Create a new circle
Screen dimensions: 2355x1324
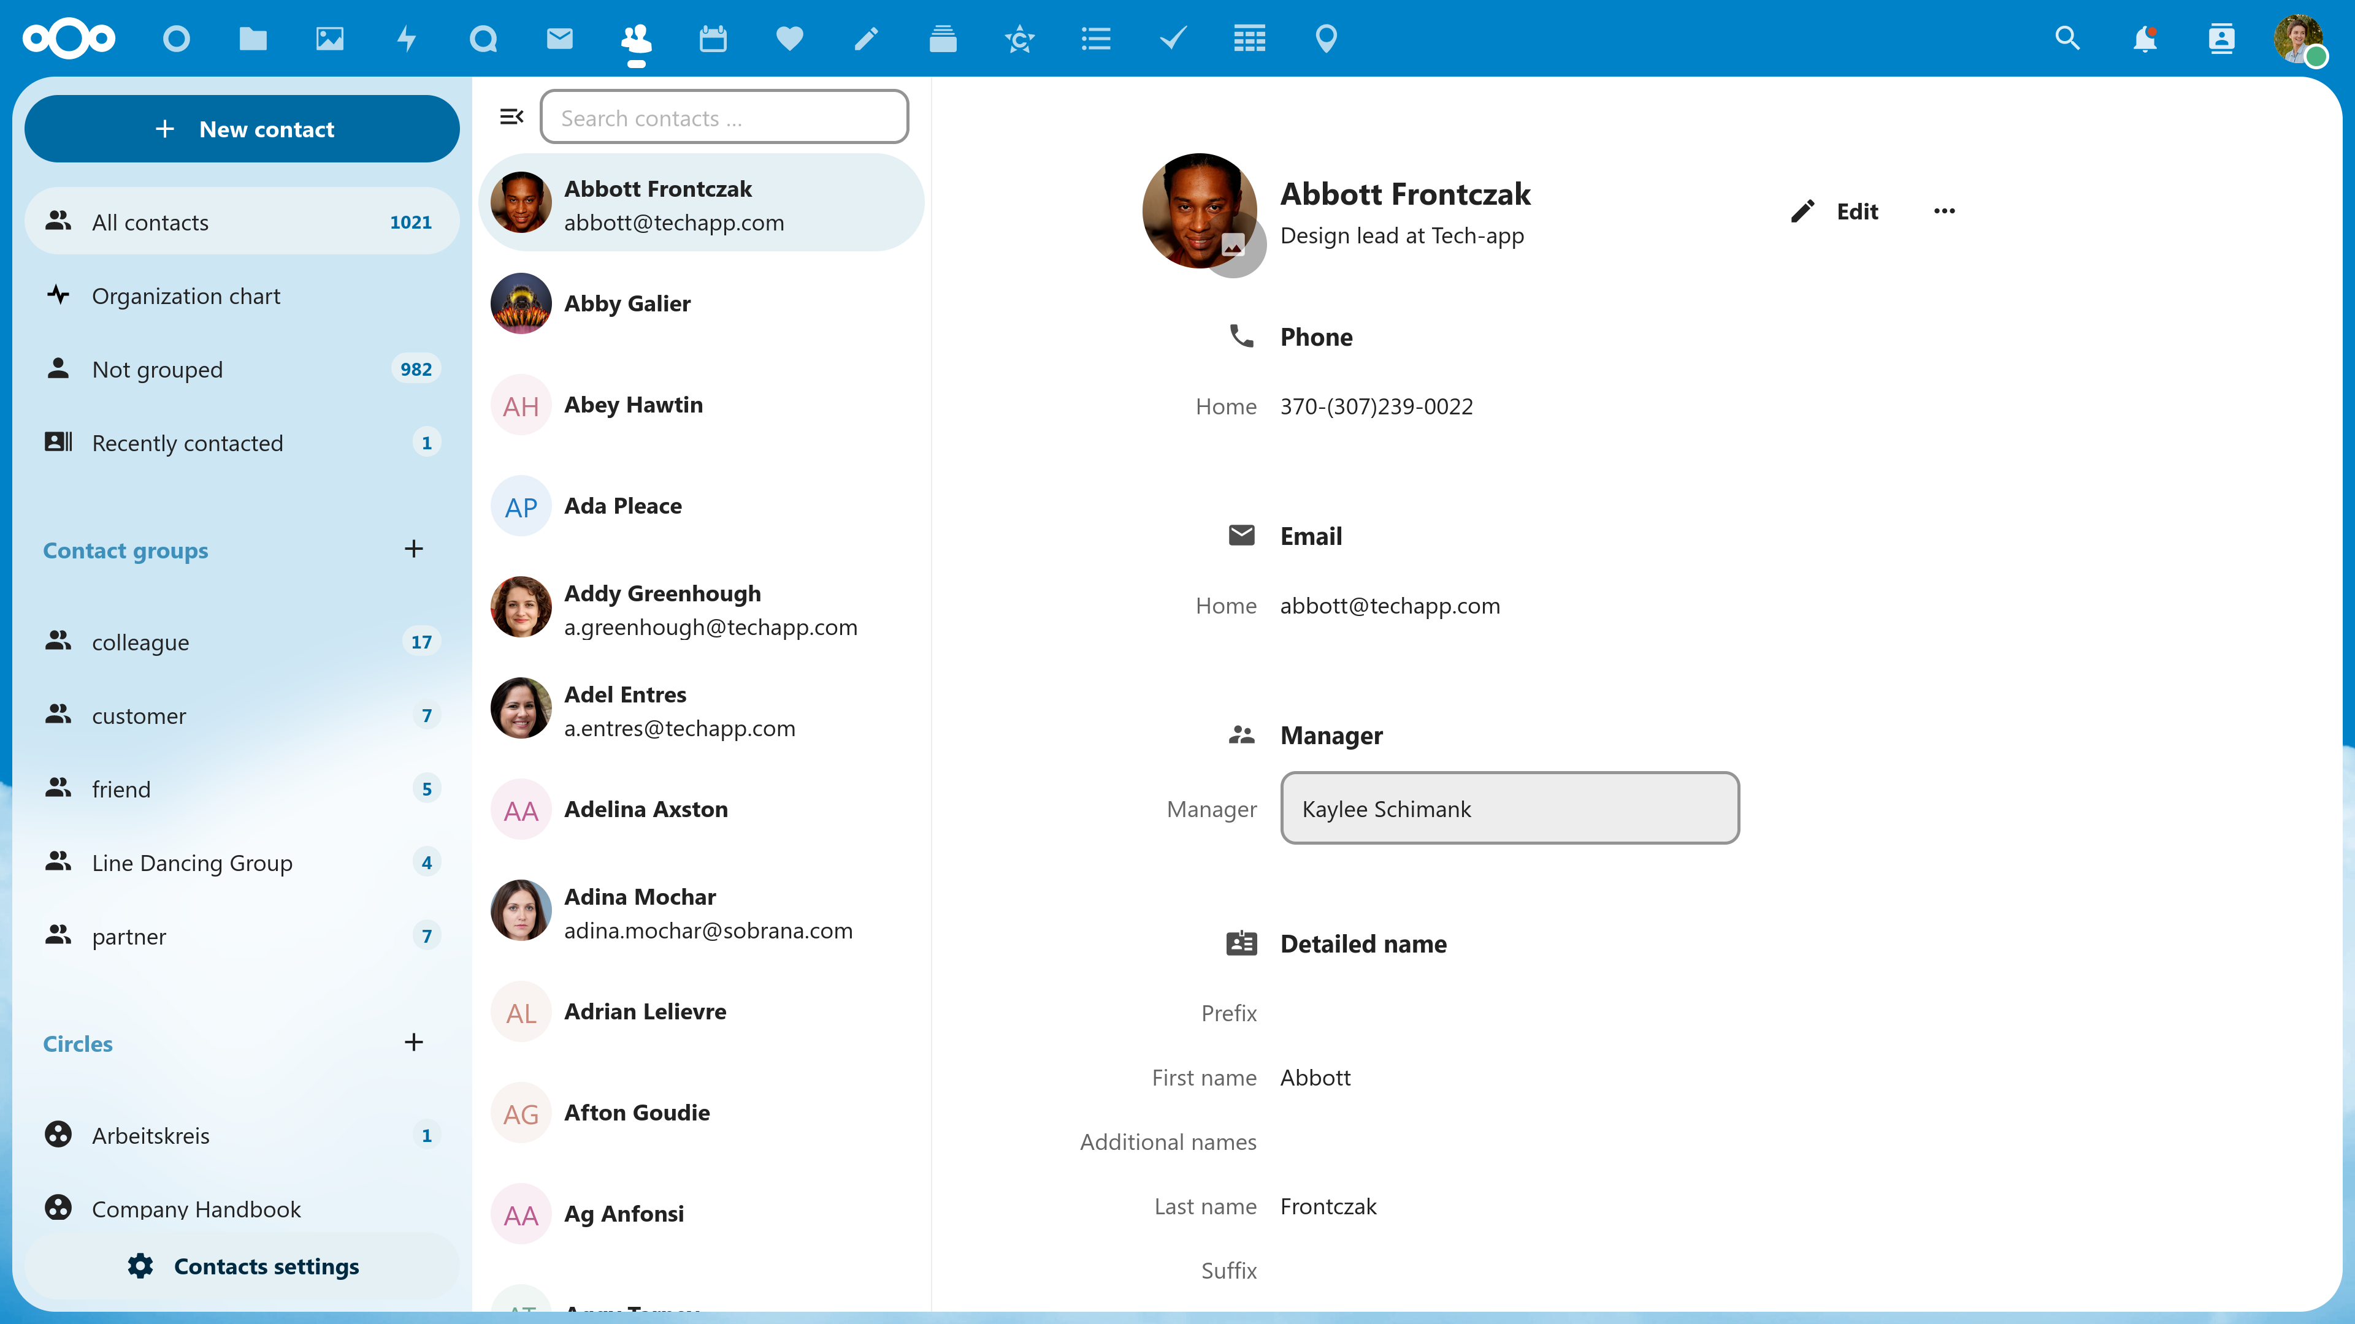point(414,1043)
